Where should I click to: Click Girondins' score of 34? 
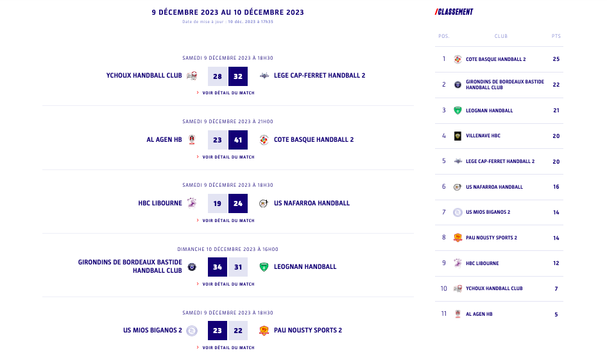pyautogui.click(x=218, y=267)
